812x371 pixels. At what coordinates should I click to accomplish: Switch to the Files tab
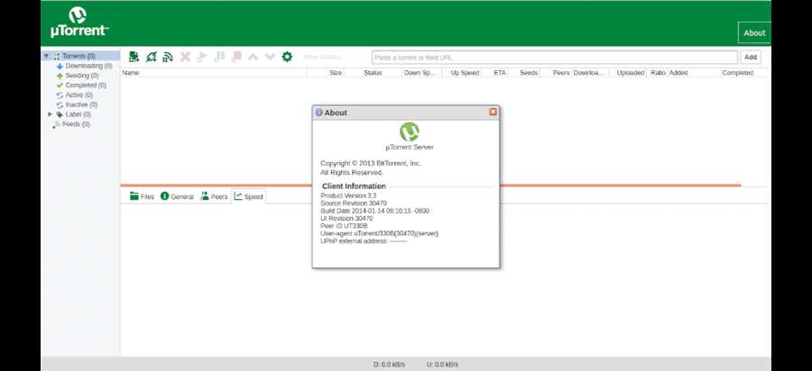coord(142,196)
